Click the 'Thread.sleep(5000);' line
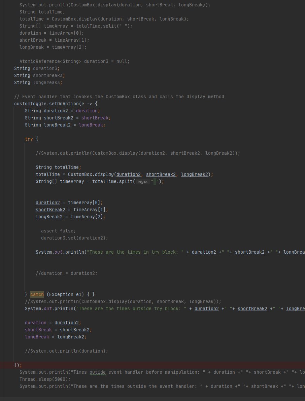Screen dimensions: 305x401 [x=45, y=379]
